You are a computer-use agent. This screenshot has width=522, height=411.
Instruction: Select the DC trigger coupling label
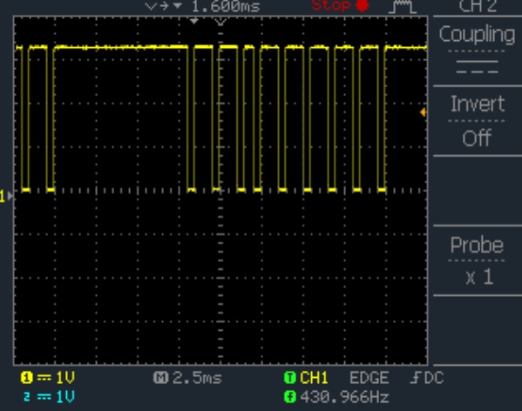click(x=434, y=378)
